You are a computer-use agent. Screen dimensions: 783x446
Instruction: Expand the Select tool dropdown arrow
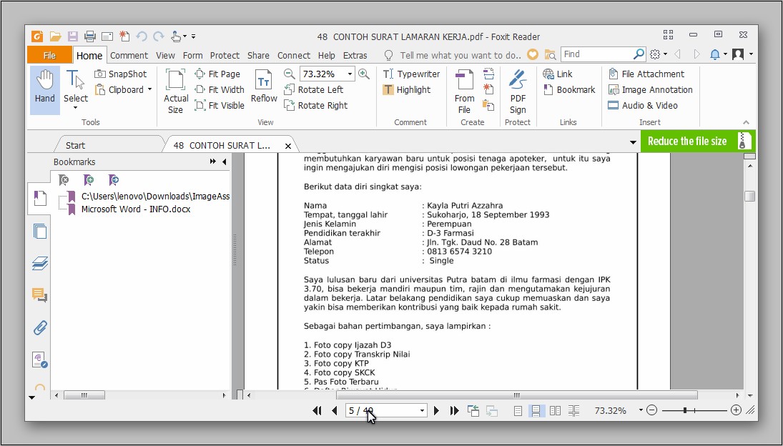(x=75, y=108)
